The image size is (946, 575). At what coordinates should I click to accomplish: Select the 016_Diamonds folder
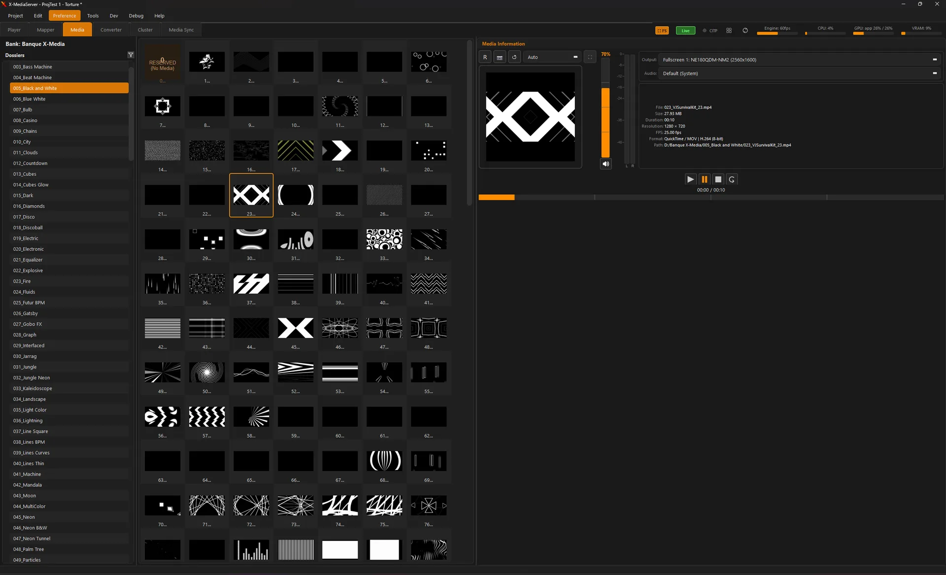pyautogui.click(x=69, y=206)
